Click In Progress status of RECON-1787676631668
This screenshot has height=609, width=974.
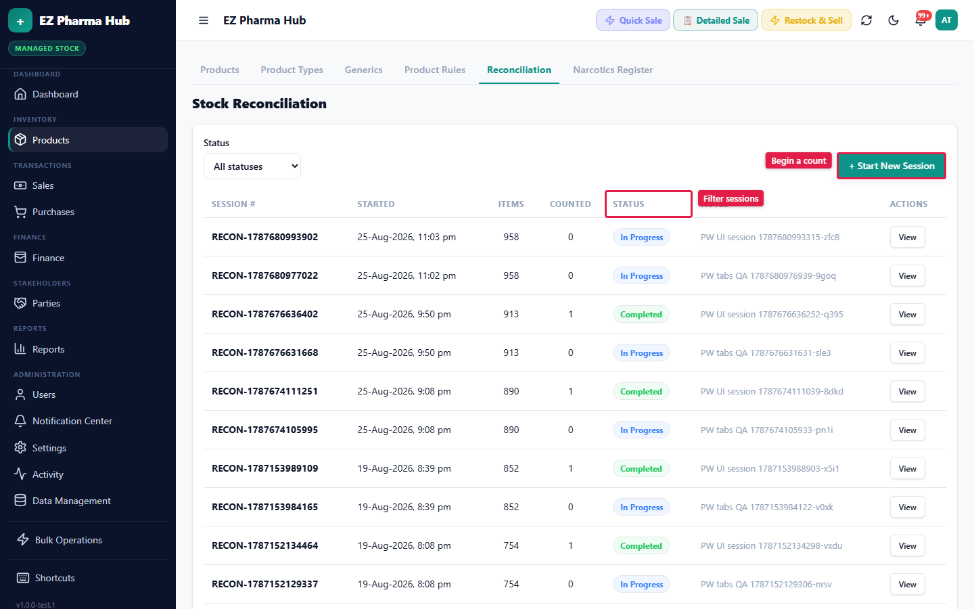[641, 353]
